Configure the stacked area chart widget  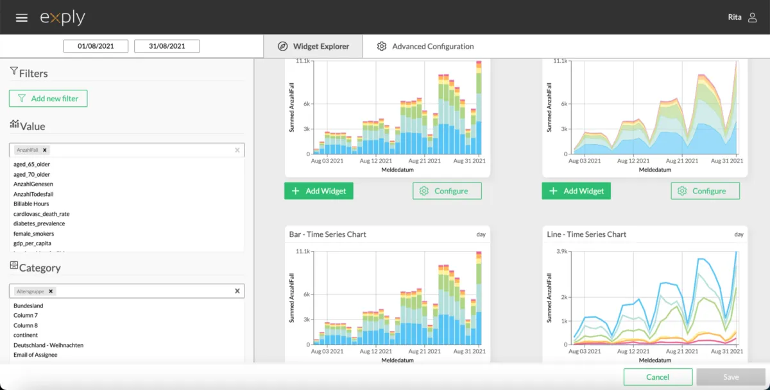pyautogui.click(x=705, y=191)
